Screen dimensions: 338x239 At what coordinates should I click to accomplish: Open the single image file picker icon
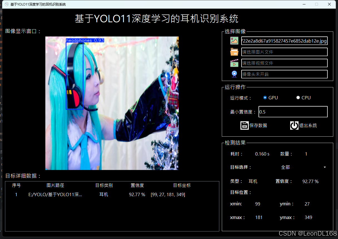(x=234, y=41)
